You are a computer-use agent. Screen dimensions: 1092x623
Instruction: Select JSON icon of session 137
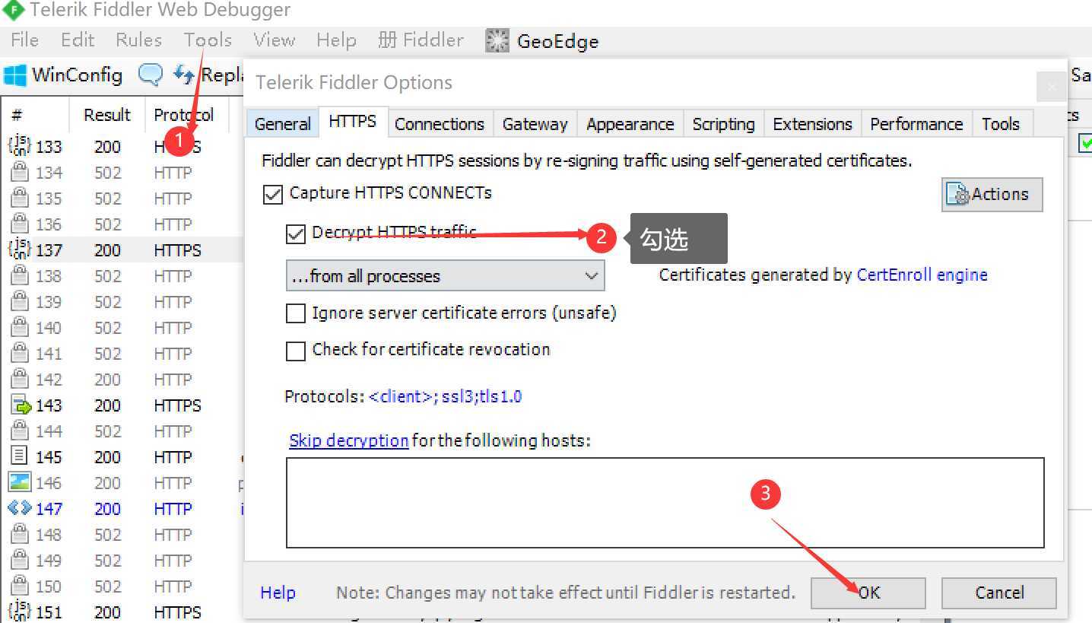pos(19,250)
